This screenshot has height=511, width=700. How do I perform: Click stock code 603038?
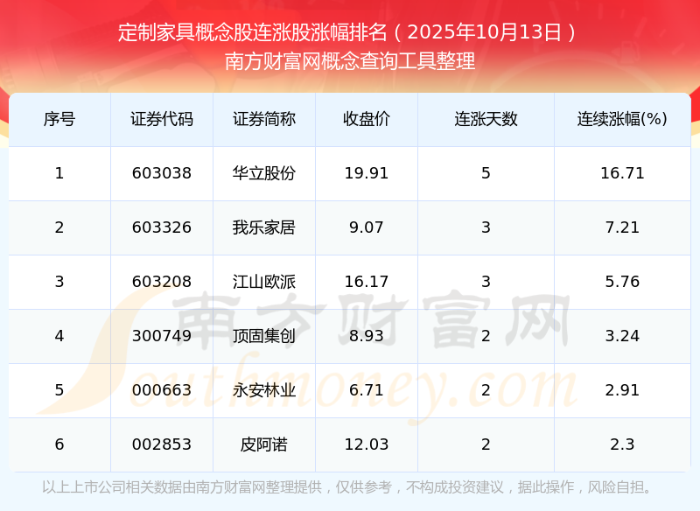point(162,173)
